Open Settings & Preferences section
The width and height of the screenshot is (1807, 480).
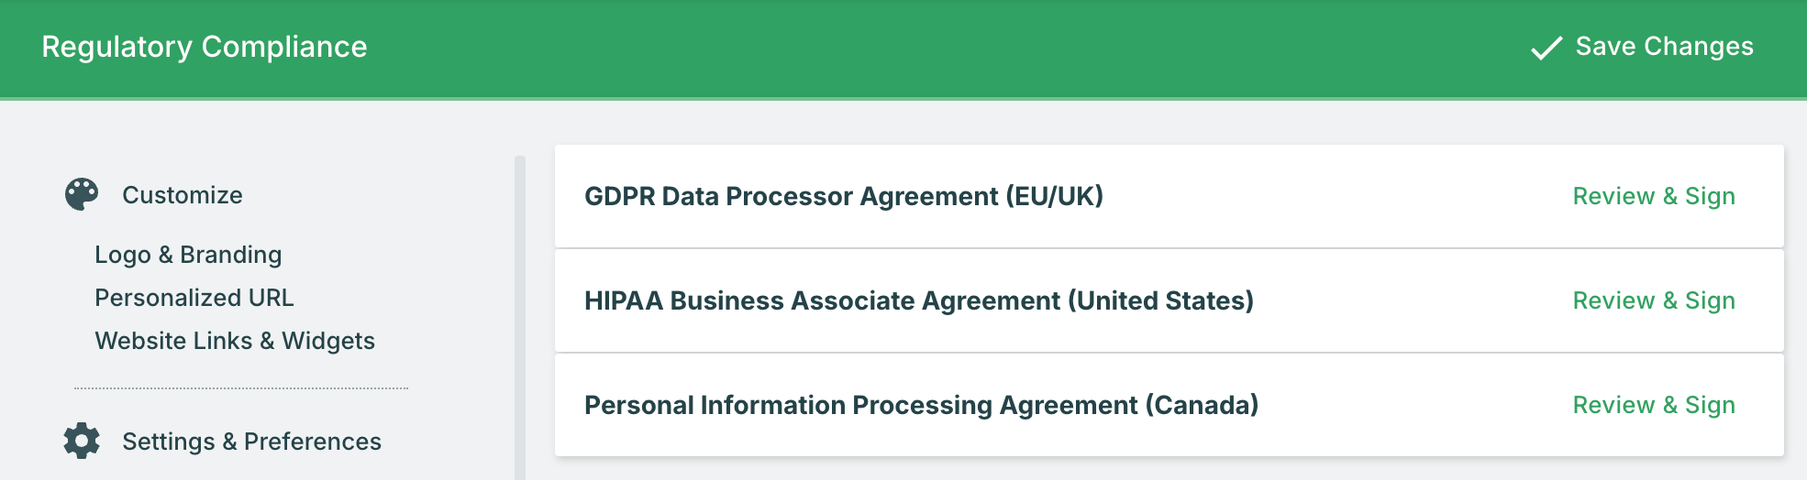coord(251,442)
